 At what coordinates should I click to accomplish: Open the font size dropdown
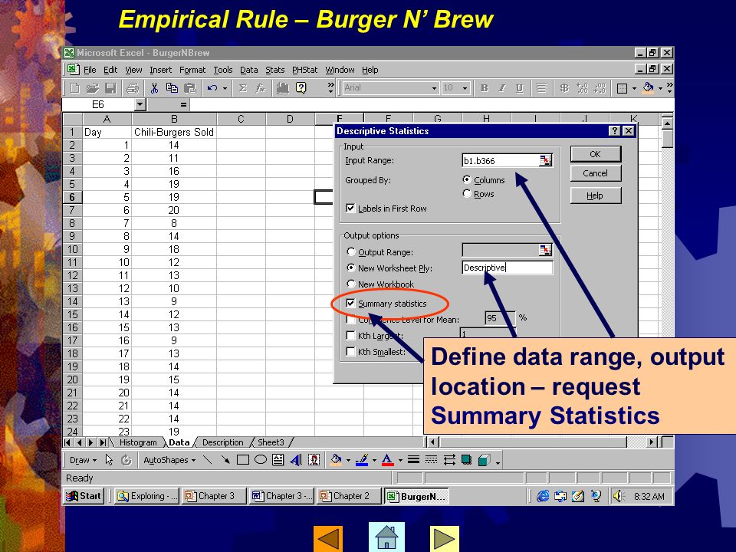click(465, 87)
